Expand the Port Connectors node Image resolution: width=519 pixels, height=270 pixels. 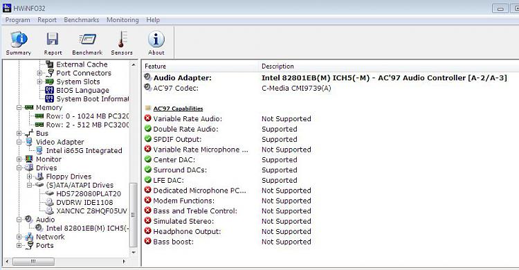tap(39, 73)
